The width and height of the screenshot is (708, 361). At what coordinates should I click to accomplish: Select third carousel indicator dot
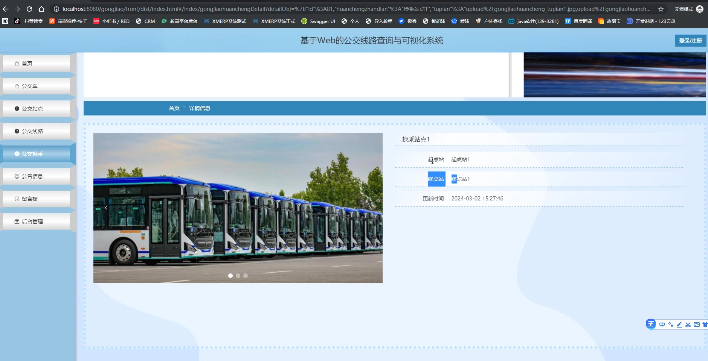point(246,276)
